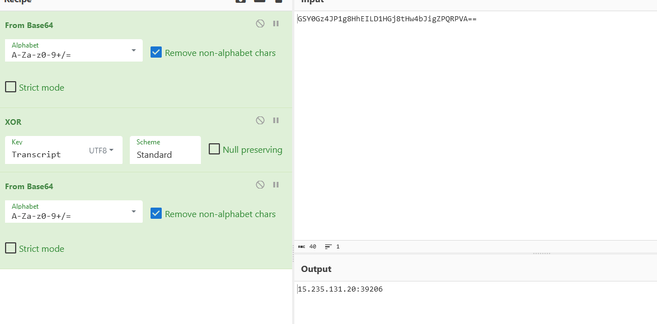The height and width of the screenshot is (324, 657).
Task: Open the XOR Scheme selector
Action: 165,150
